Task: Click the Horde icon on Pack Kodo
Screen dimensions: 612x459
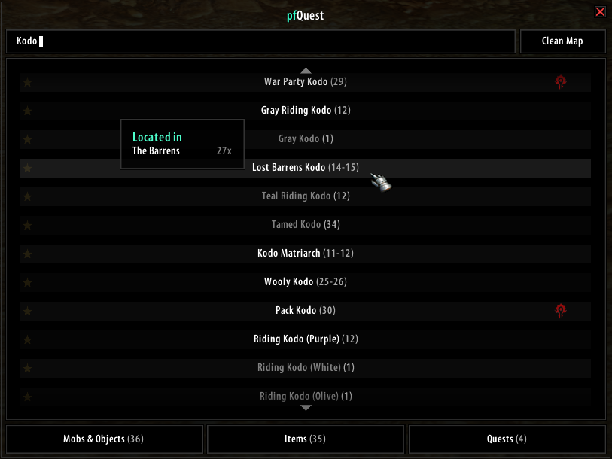Action: (x=561, y=311)
